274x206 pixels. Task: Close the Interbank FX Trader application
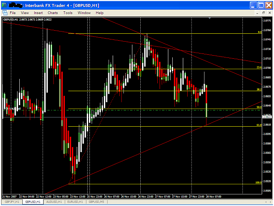click(x=269, y=5)
